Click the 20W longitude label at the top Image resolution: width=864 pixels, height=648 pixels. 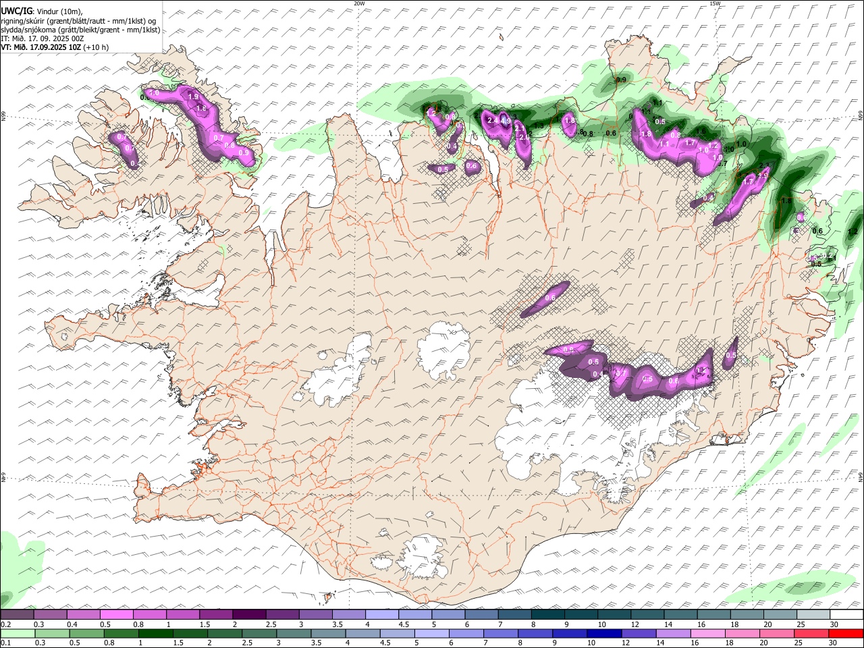click(x=359, y=3)
